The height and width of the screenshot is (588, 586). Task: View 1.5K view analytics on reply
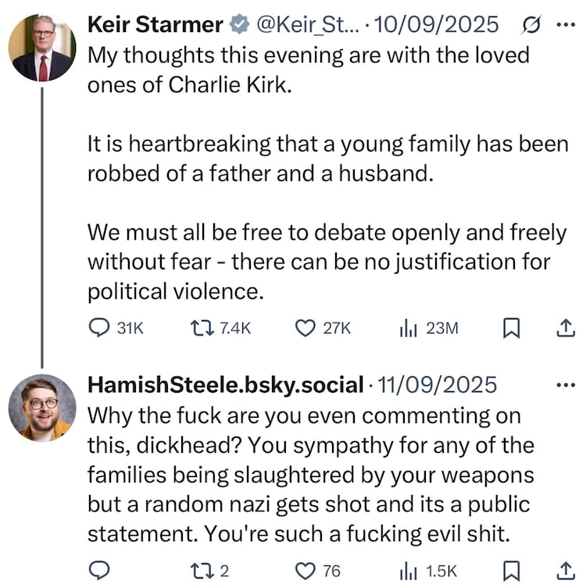click(x=408, y=571)
